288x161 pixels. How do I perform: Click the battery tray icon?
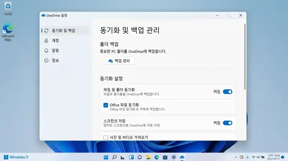point(263,157)
